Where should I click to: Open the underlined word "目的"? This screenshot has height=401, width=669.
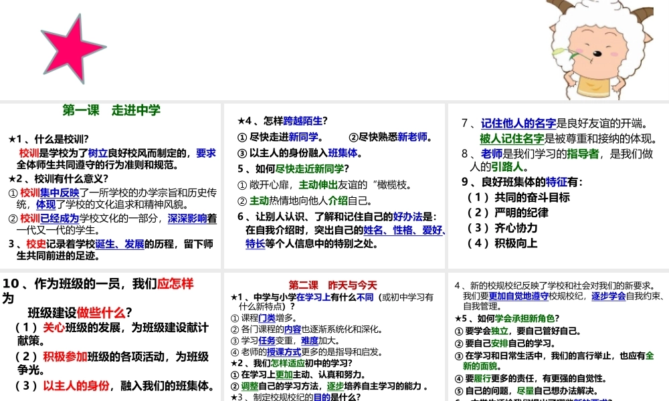pyautogui.click(x=322, y=397)
